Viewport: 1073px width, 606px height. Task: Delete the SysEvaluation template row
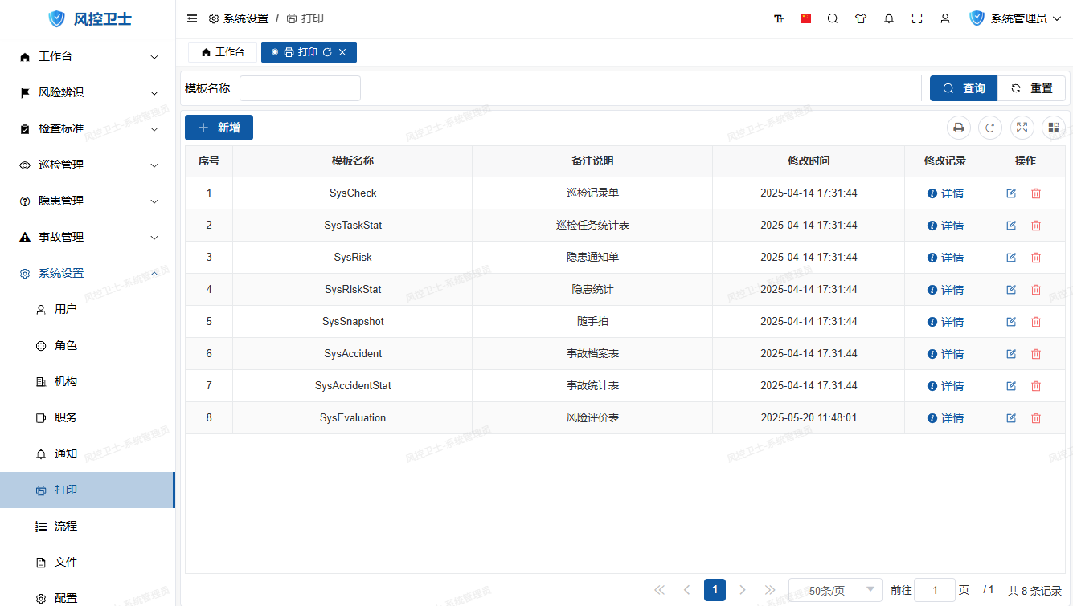pyautogui.click(x=1036, y=418)
